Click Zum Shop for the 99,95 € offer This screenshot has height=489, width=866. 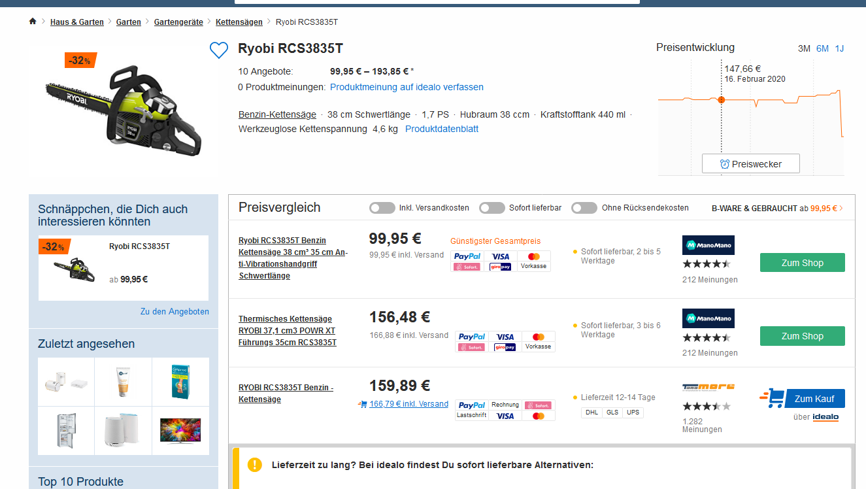tap(802, 263)
